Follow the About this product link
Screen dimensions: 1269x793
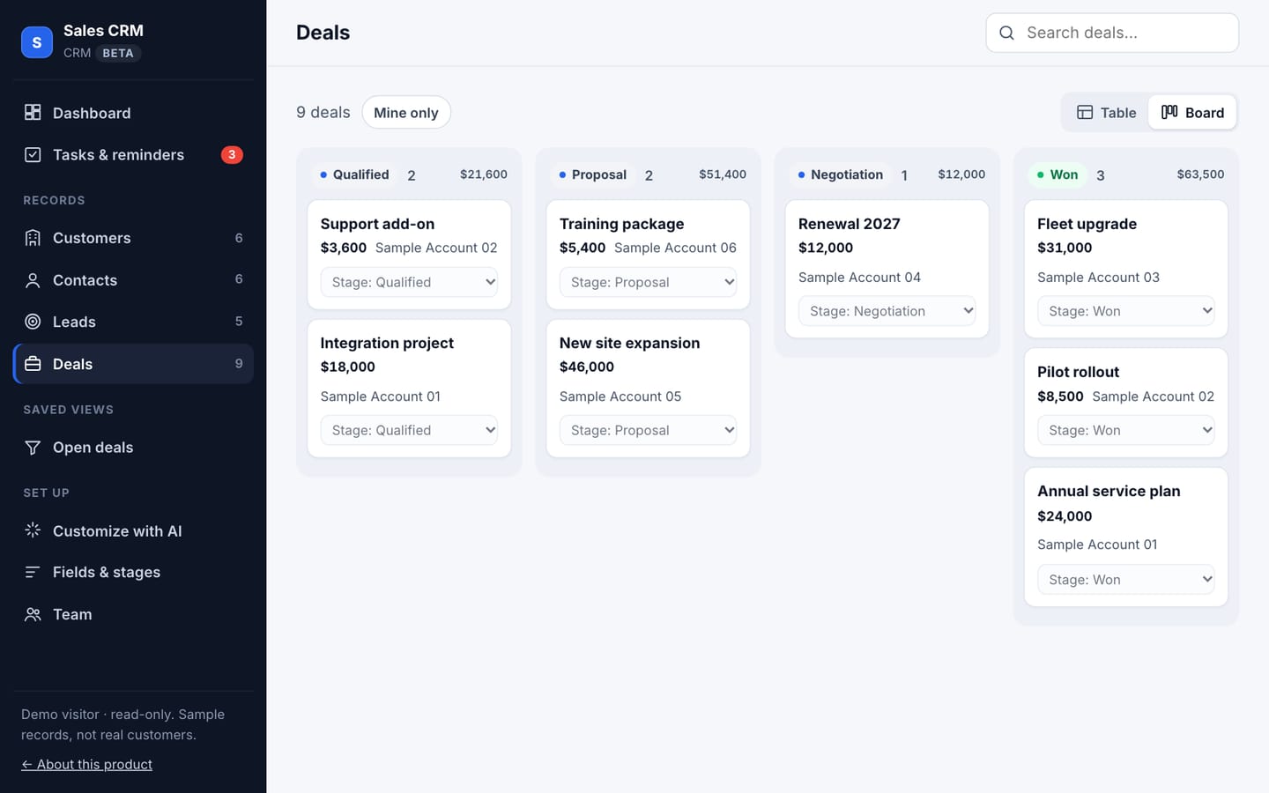pyautogui.click(x=86, y=764)
